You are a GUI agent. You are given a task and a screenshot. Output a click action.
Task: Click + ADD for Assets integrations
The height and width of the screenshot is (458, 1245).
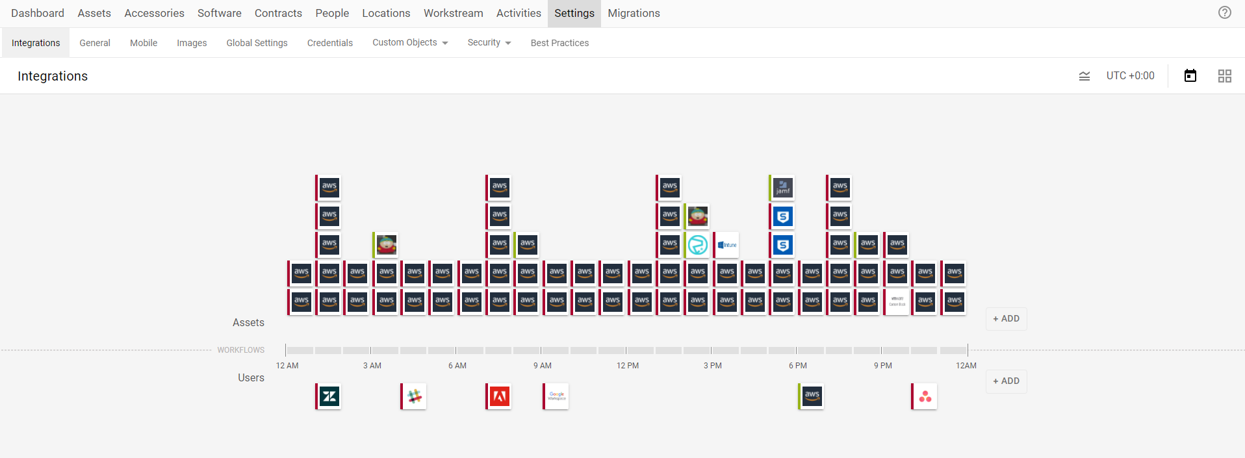tap(1006, 319)
